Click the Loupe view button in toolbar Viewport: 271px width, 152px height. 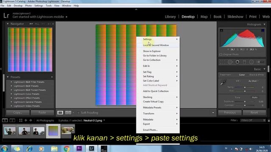(60, 113)
